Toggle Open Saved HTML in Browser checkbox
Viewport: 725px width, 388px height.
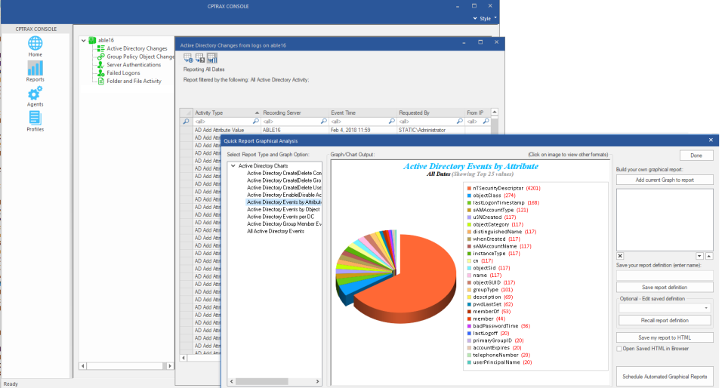pyautogui.click(x=619, y=349)
